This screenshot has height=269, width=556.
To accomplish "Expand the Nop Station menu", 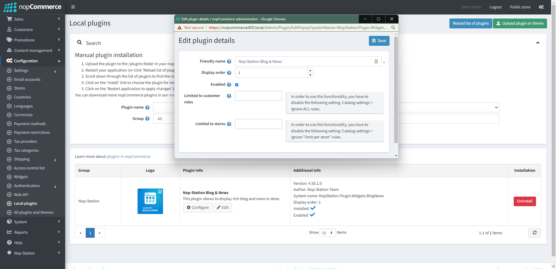I will (32, 253).
